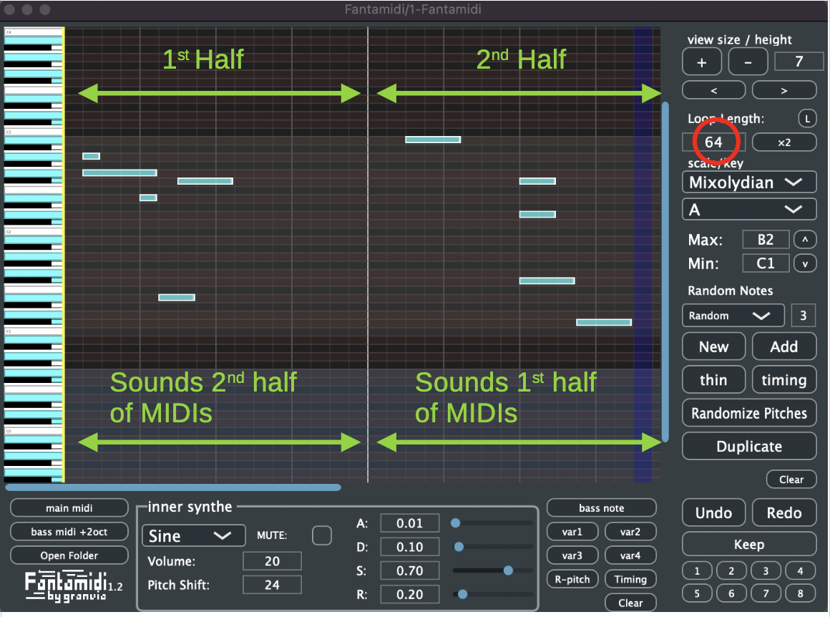Click the Pitch Shift field 24

pyautogui.click(x=272, y=585)
